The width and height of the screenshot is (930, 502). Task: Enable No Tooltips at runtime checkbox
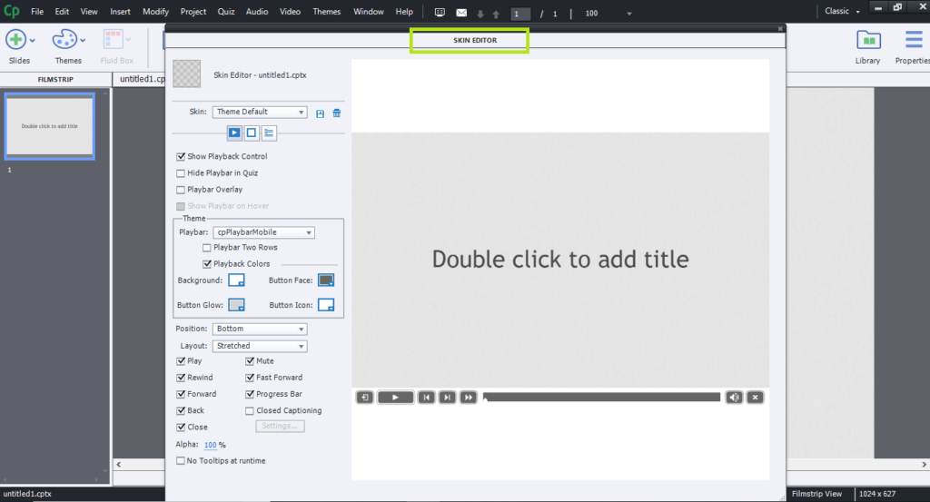coord(181,460)
